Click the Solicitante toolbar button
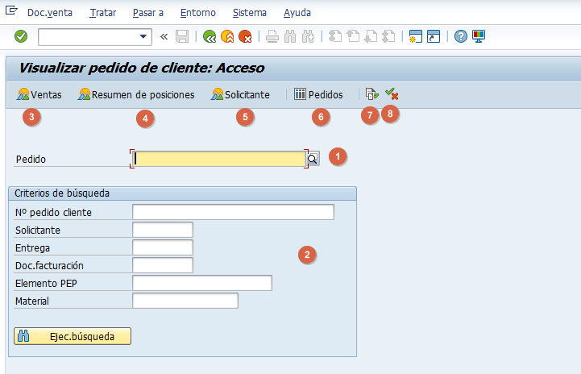Image resolution: width=581 pixels, height=374 pixels. click(x=240, y=94)
